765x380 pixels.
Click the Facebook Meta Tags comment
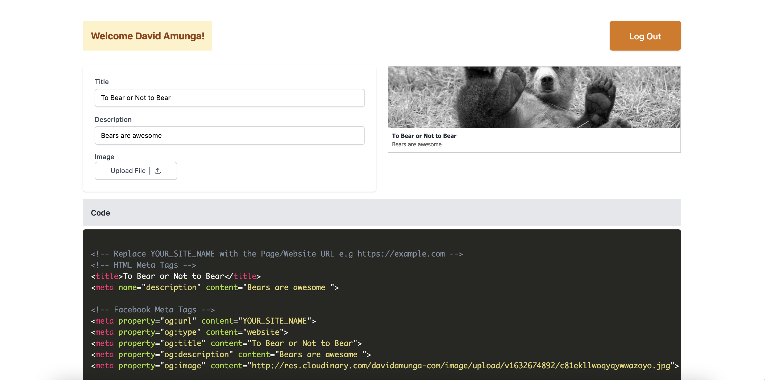click(153, 310)
